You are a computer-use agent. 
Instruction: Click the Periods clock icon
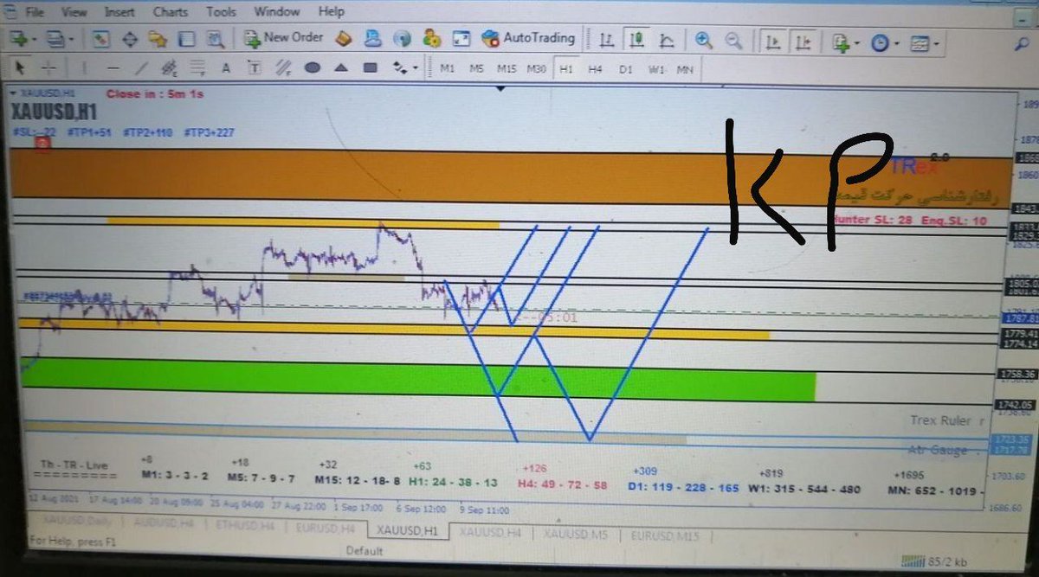click(x=880, y=42)
